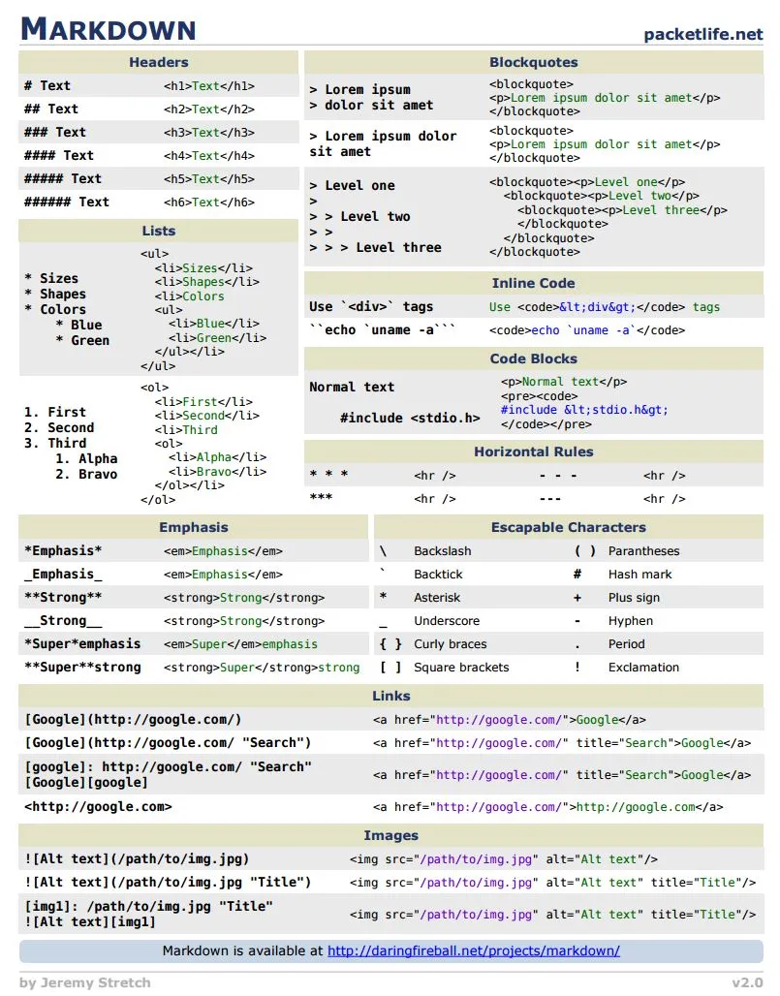Select the Lists section heading

159,231
